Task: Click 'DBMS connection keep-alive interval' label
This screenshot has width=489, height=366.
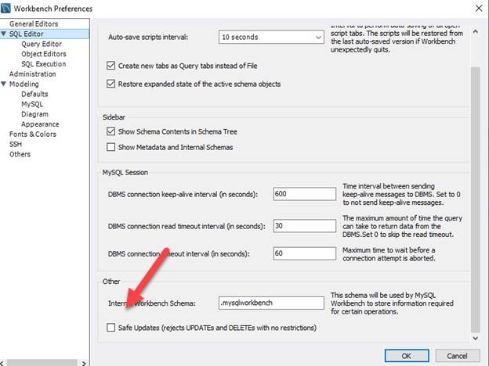Action: [x=183, y=195]
